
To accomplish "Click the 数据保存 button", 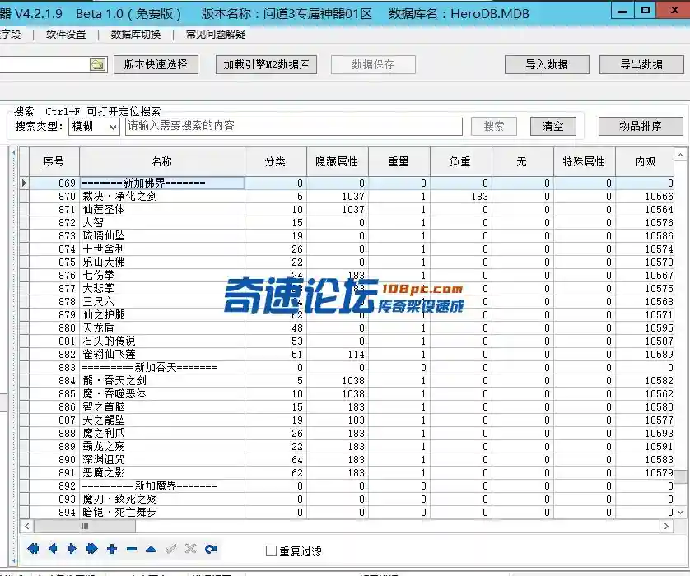I will coord(373,65).
